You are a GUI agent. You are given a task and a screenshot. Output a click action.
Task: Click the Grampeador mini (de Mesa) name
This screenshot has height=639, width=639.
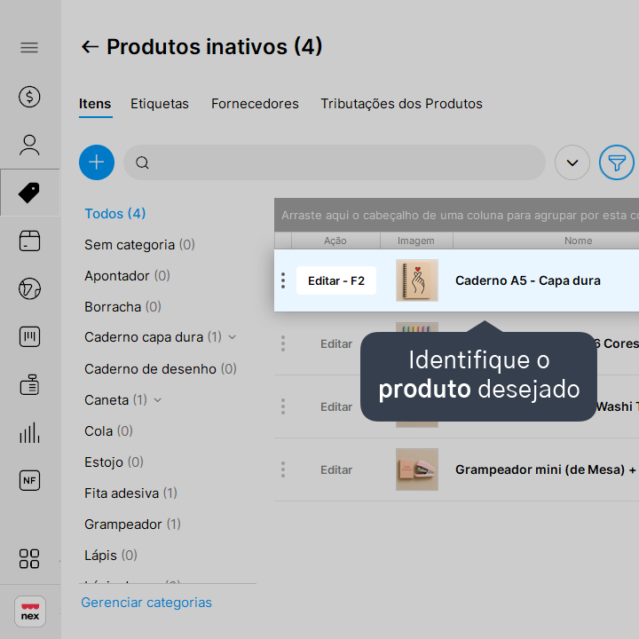coord(547,469)
